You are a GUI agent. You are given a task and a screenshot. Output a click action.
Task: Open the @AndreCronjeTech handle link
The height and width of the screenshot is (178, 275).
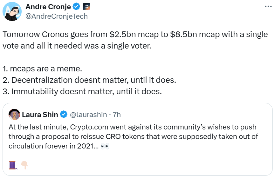(x=57, y=16)
